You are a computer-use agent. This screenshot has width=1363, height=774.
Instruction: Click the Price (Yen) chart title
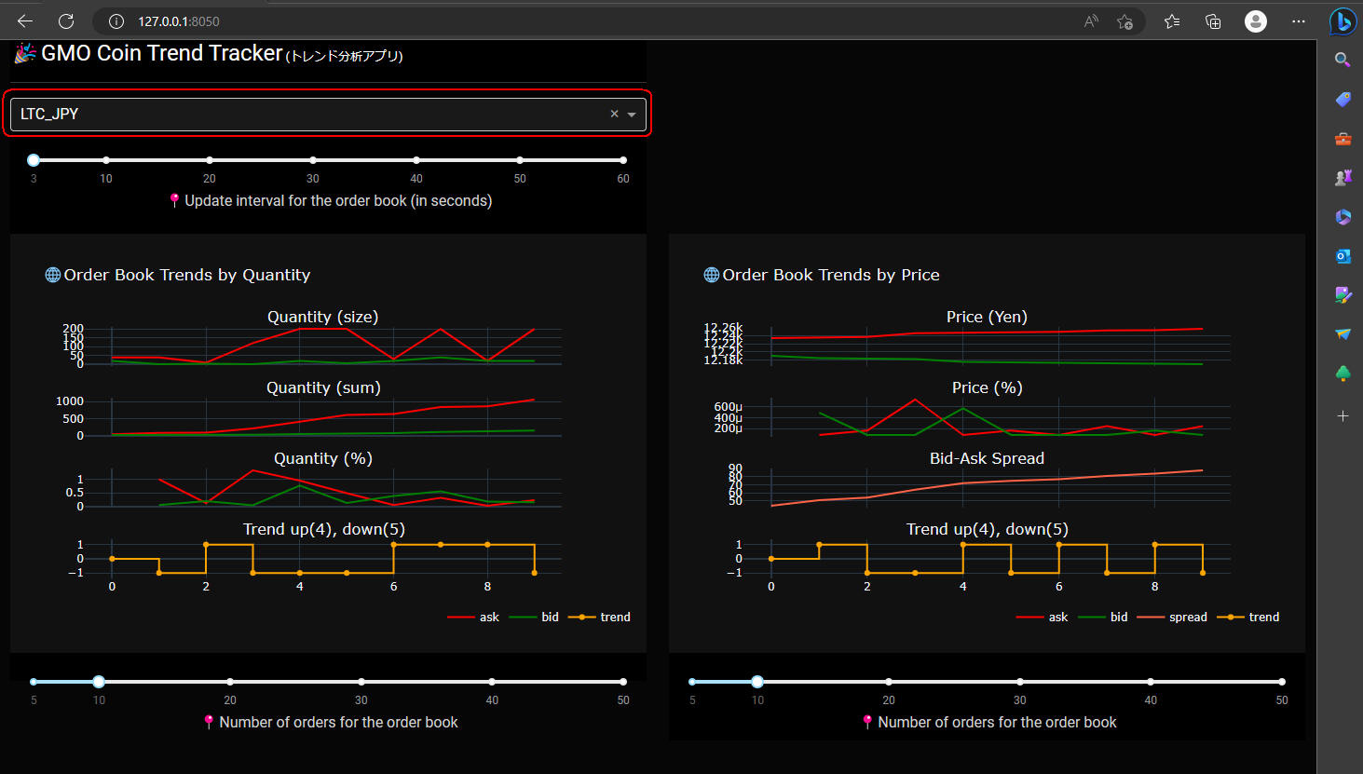987,317
